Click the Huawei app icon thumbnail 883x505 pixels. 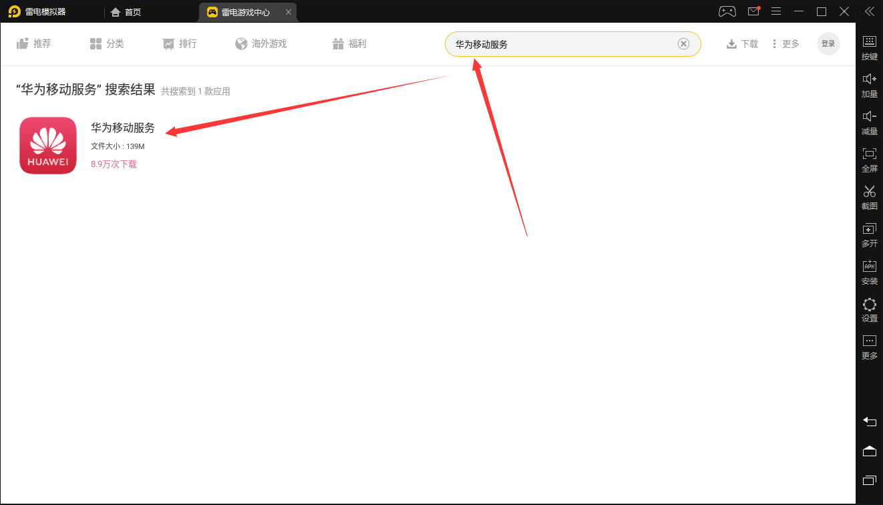[48, 146]
